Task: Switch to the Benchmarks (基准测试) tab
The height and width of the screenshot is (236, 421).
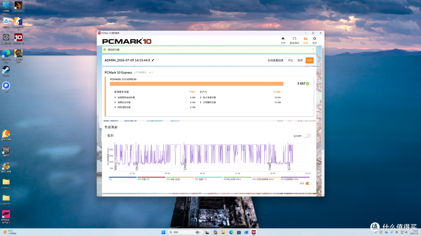Action: pos(294,40)
